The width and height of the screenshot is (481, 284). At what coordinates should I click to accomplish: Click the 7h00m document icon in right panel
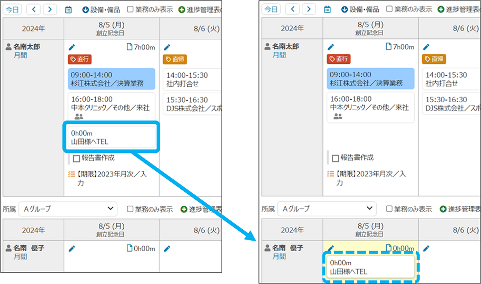pos(389,47)
